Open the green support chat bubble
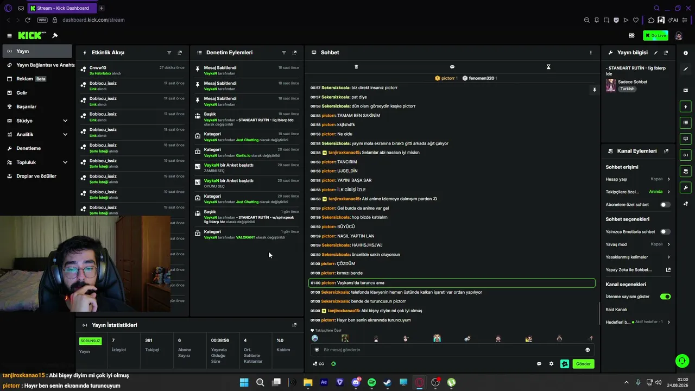Image resolution: width=695 pixels, height=391 pixels. pyautogui.click(x=682, y=361)
